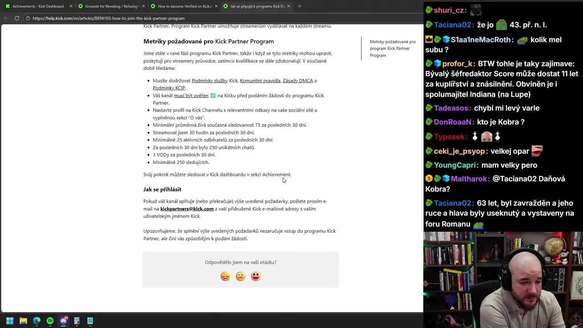Image resolution: width=583 pixels, height=328 pixels.
Task: Open File Explorer from the taskbar
Action: [23, 321]
